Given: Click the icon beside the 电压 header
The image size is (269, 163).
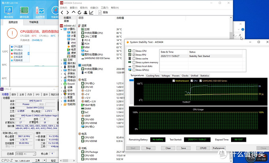Looking at the screenshot, I should pyautogui.click(x=80, y=80).
